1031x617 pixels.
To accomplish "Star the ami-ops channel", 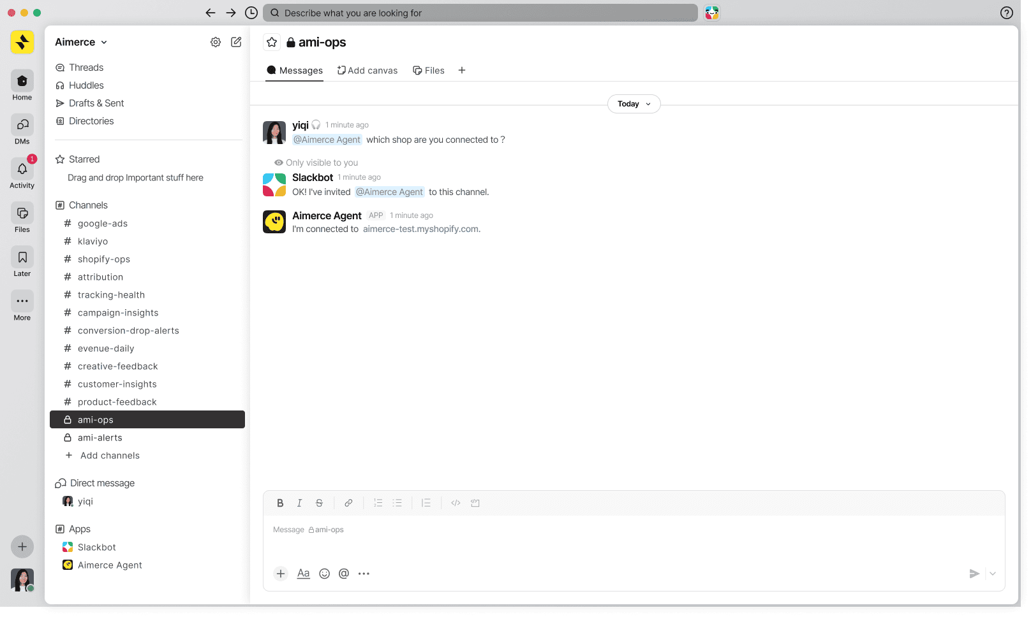I will (x=272, y=42).
